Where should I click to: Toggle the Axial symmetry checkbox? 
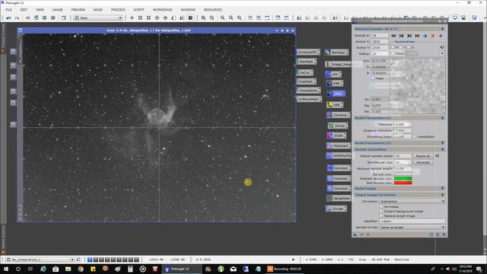pos(393,53)
